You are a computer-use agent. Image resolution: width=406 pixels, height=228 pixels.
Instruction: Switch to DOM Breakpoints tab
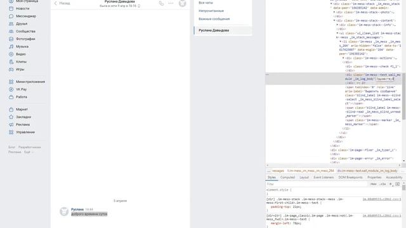(x=350, y=177)
